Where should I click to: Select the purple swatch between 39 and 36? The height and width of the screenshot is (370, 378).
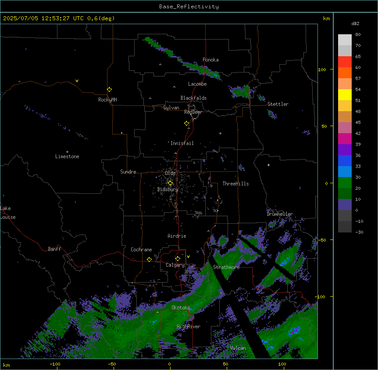coord(345,150)
